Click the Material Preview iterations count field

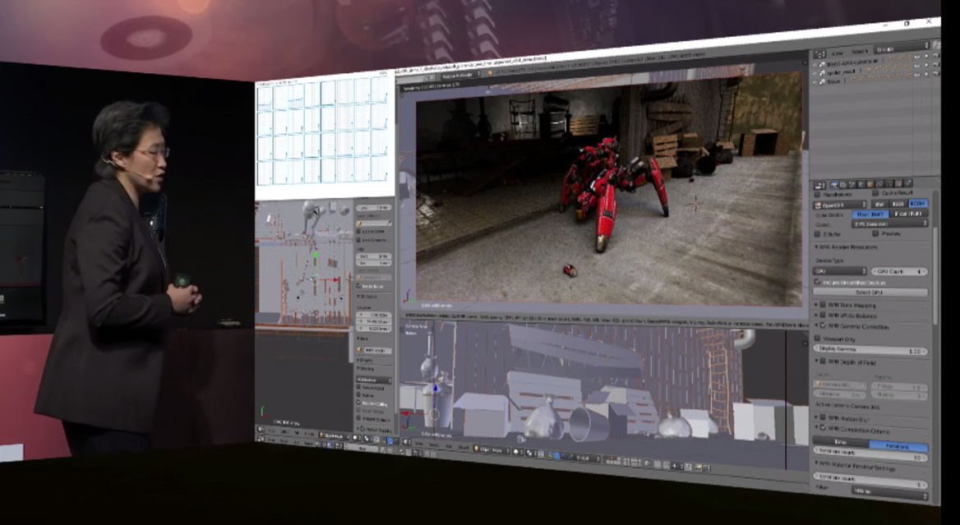click(870, 481)
